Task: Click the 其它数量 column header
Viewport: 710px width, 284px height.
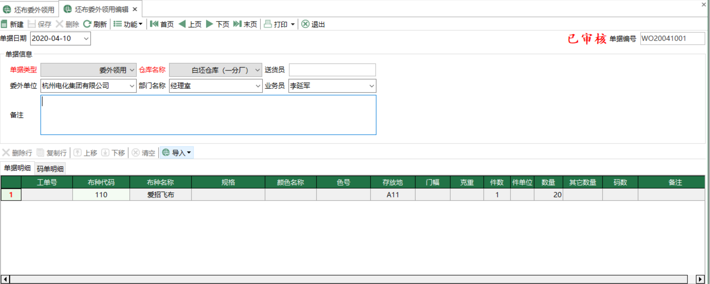Action: pos(583,182)
